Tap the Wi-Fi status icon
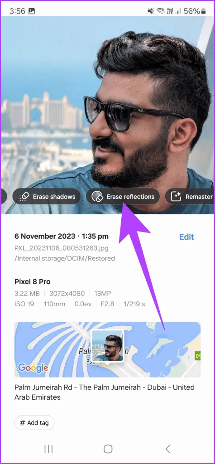 click(x=160, y=11)
